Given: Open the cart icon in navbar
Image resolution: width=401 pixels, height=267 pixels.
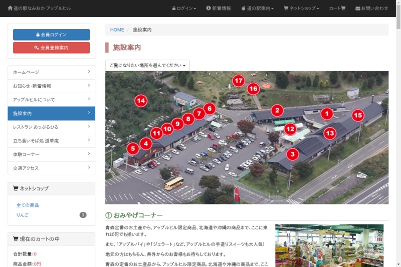Looking at the screenshot, I should (x=337, y=9).
